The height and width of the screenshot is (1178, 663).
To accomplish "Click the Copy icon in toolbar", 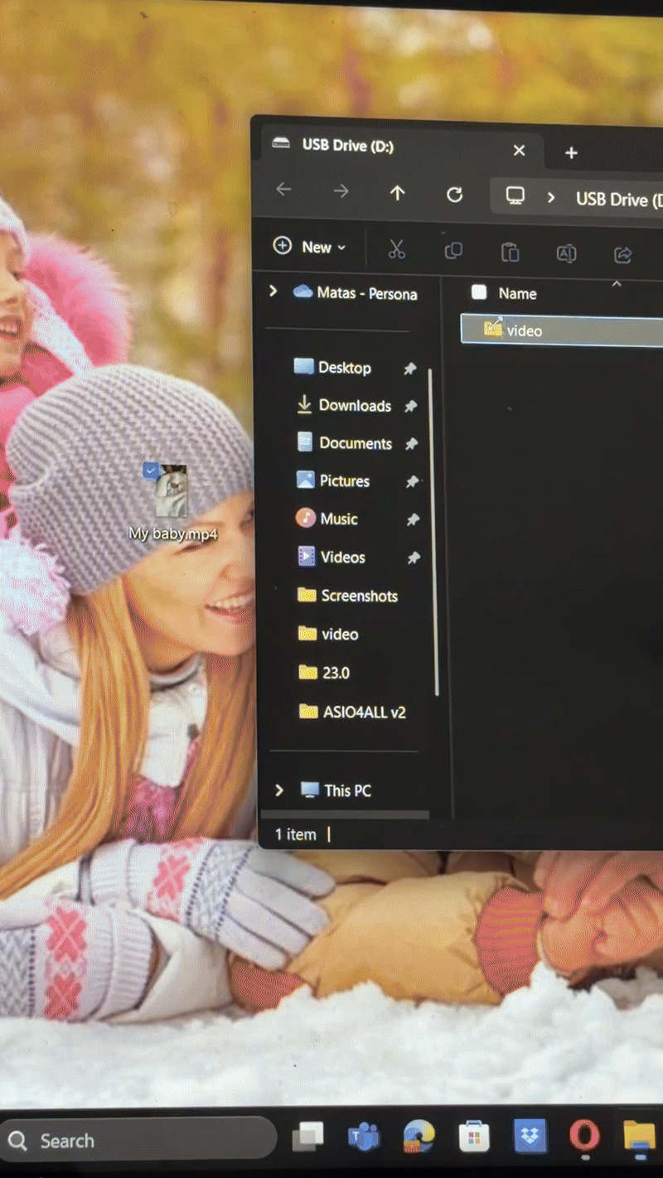I will [x=453, y=251].
